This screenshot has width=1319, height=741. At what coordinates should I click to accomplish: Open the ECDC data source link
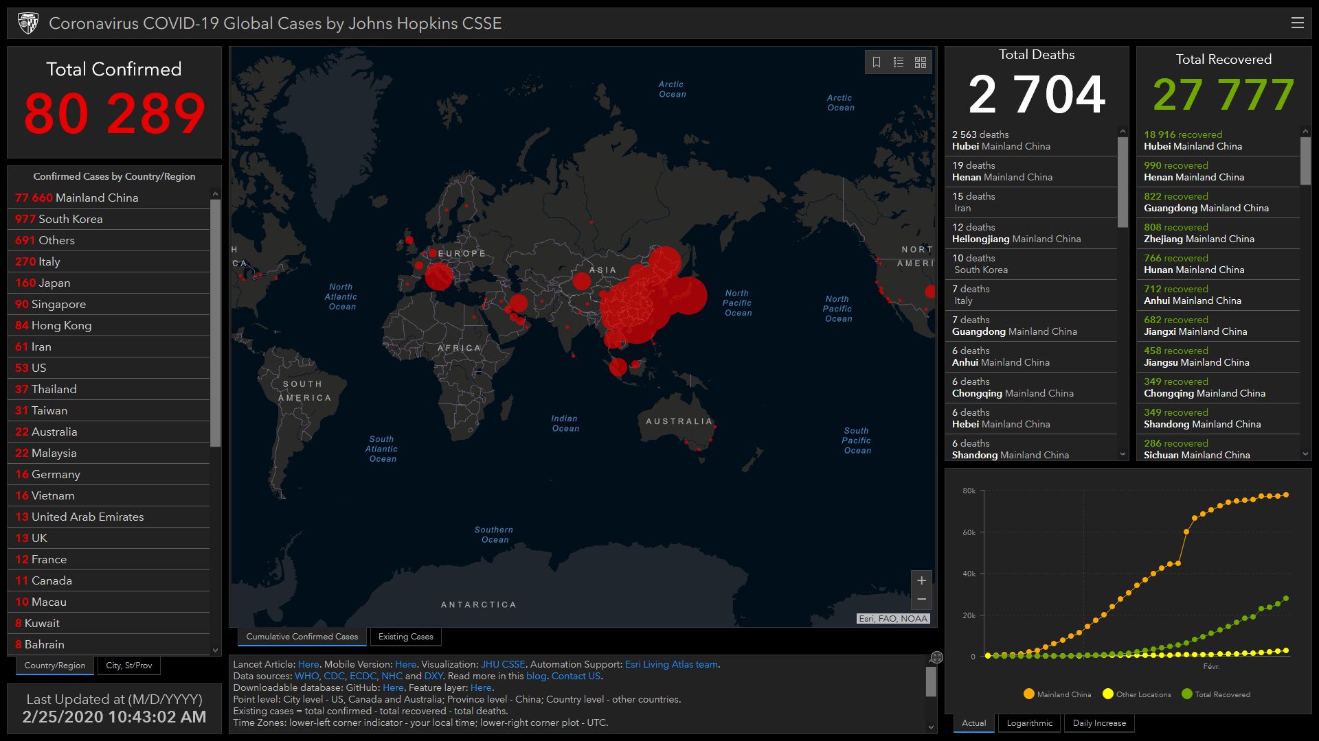[363, 676]
